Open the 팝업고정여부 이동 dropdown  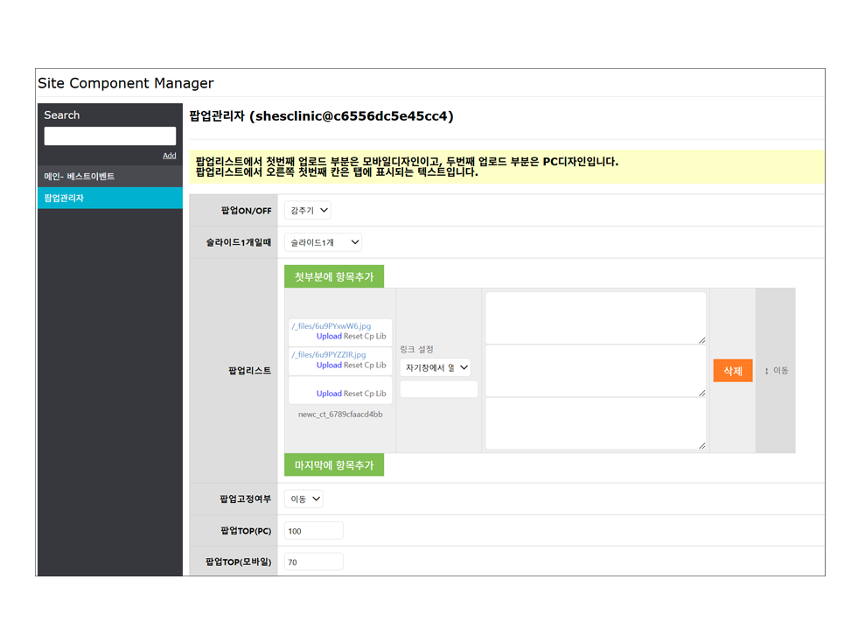coord(303,499)
